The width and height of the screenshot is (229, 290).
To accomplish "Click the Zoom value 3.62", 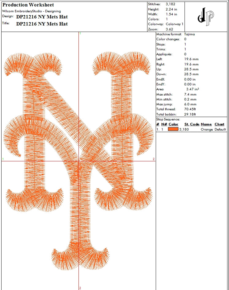I will click(169, 29).
